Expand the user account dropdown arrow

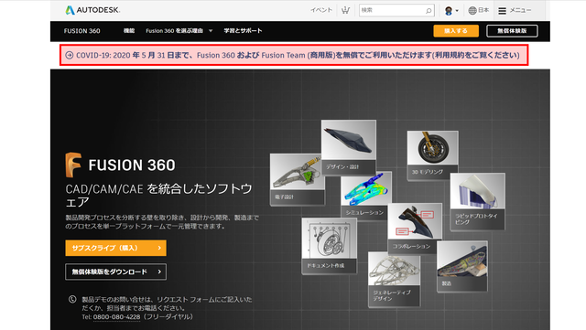(x=457, y=11)
